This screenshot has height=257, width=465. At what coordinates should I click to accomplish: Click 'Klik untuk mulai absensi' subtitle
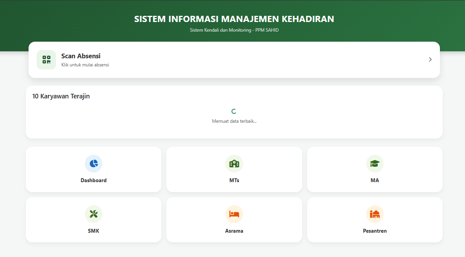click(85, 65)
